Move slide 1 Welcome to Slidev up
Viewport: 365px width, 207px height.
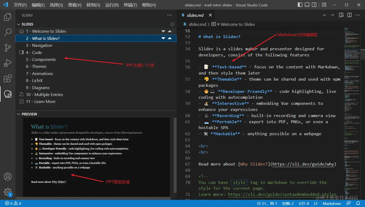(170, 31)
